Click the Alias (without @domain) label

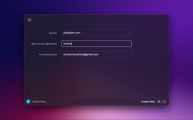(44, 44)
